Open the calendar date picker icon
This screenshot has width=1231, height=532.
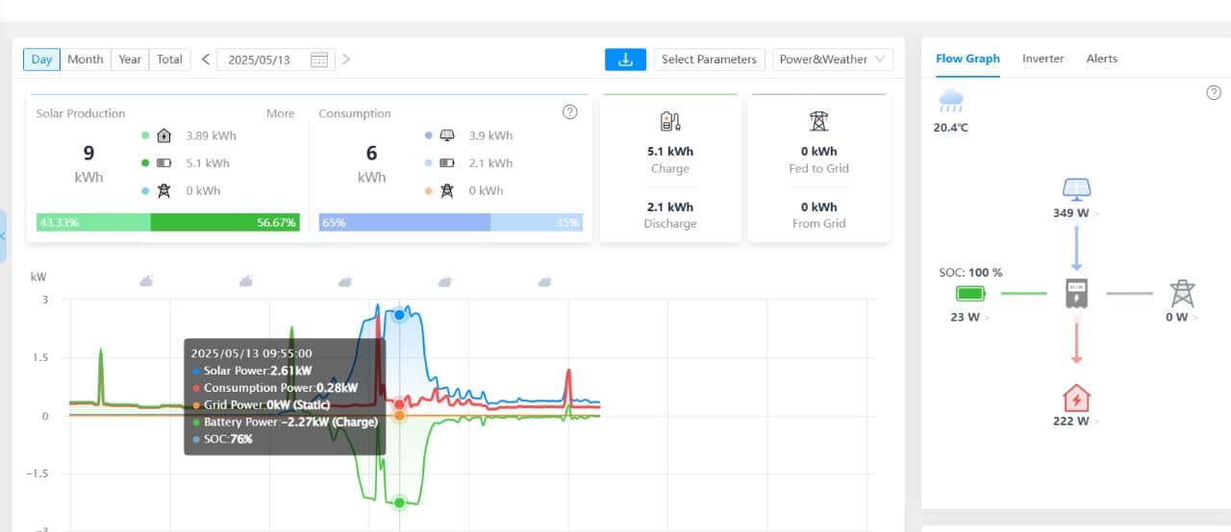(319, 60)
